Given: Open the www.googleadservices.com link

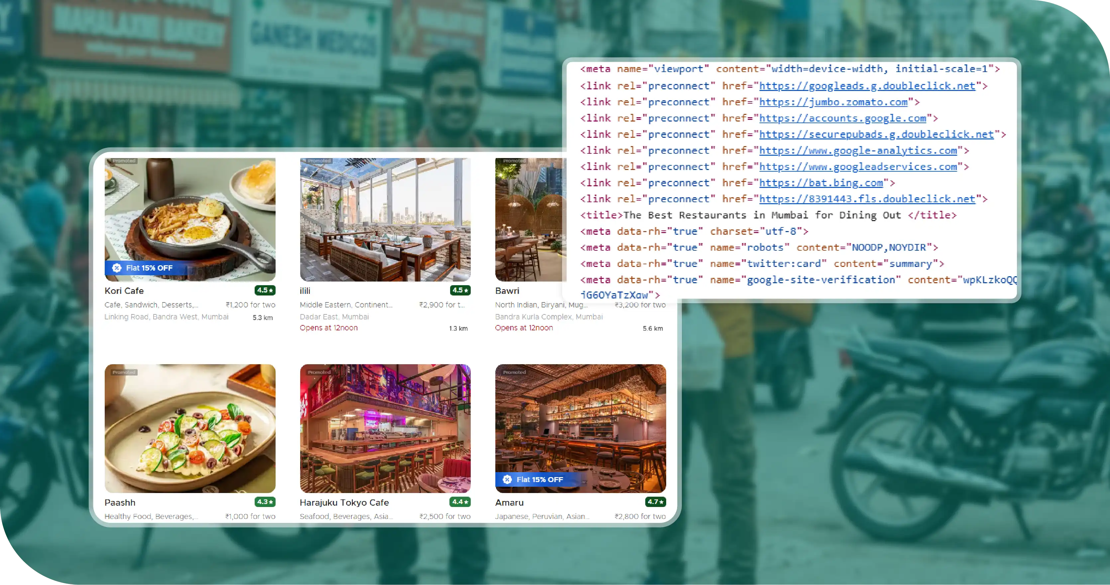Looking at the screenshot, I should pos(858,167).
